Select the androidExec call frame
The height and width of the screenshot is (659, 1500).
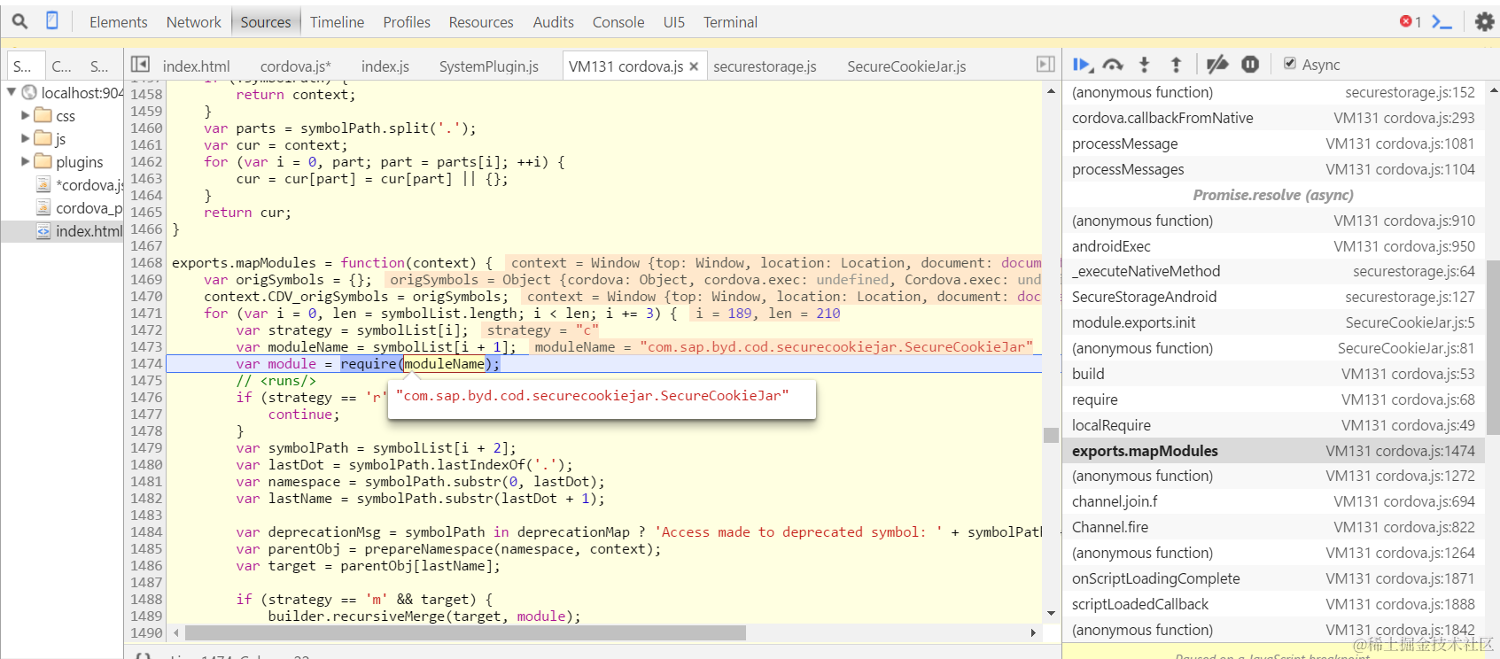tap(1273, 246)
